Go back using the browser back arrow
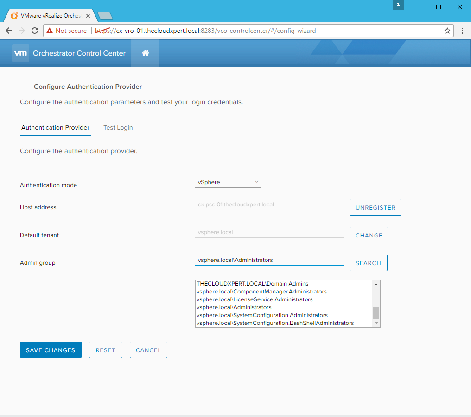471x417 pixels. 9,31
